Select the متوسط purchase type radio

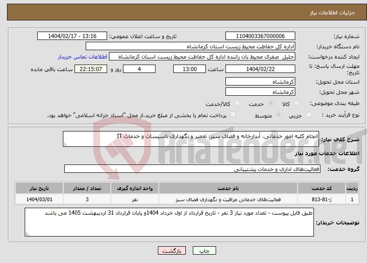click(279, 115)
